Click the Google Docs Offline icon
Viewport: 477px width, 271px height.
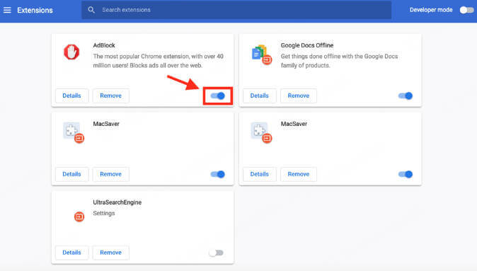pos(262,54)
